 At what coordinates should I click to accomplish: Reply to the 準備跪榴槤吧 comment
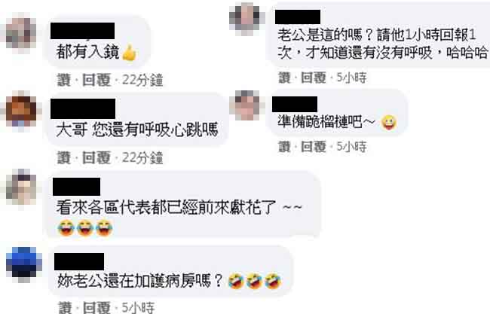pos(314,147)
